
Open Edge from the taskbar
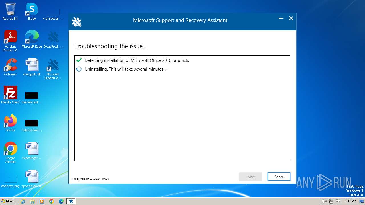point(61,201)
